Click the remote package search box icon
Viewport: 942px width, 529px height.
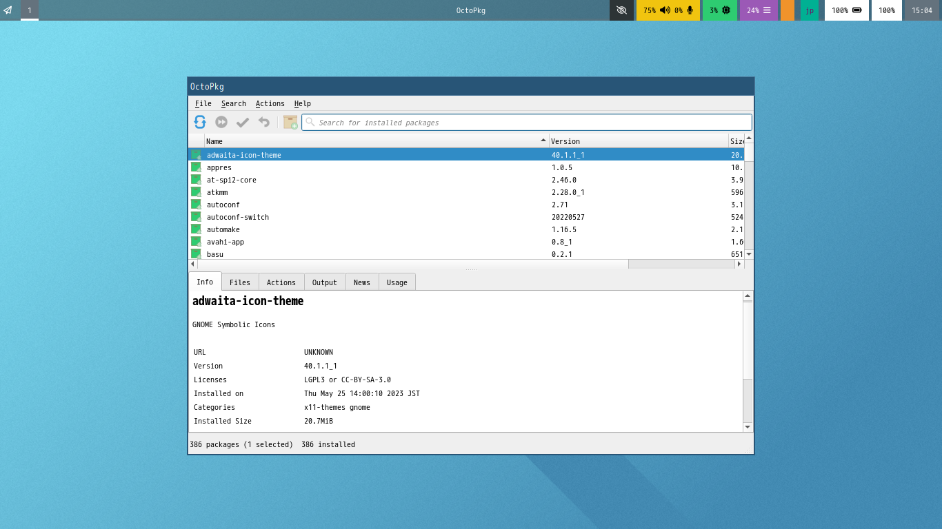coord(290,122)
